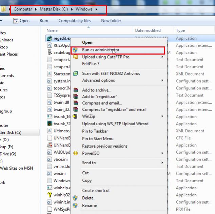Image resolution: width=215 pixels, height=214 pixels.
Task: Select Documents in the navigation pane
Action: [x=7, y=76]
